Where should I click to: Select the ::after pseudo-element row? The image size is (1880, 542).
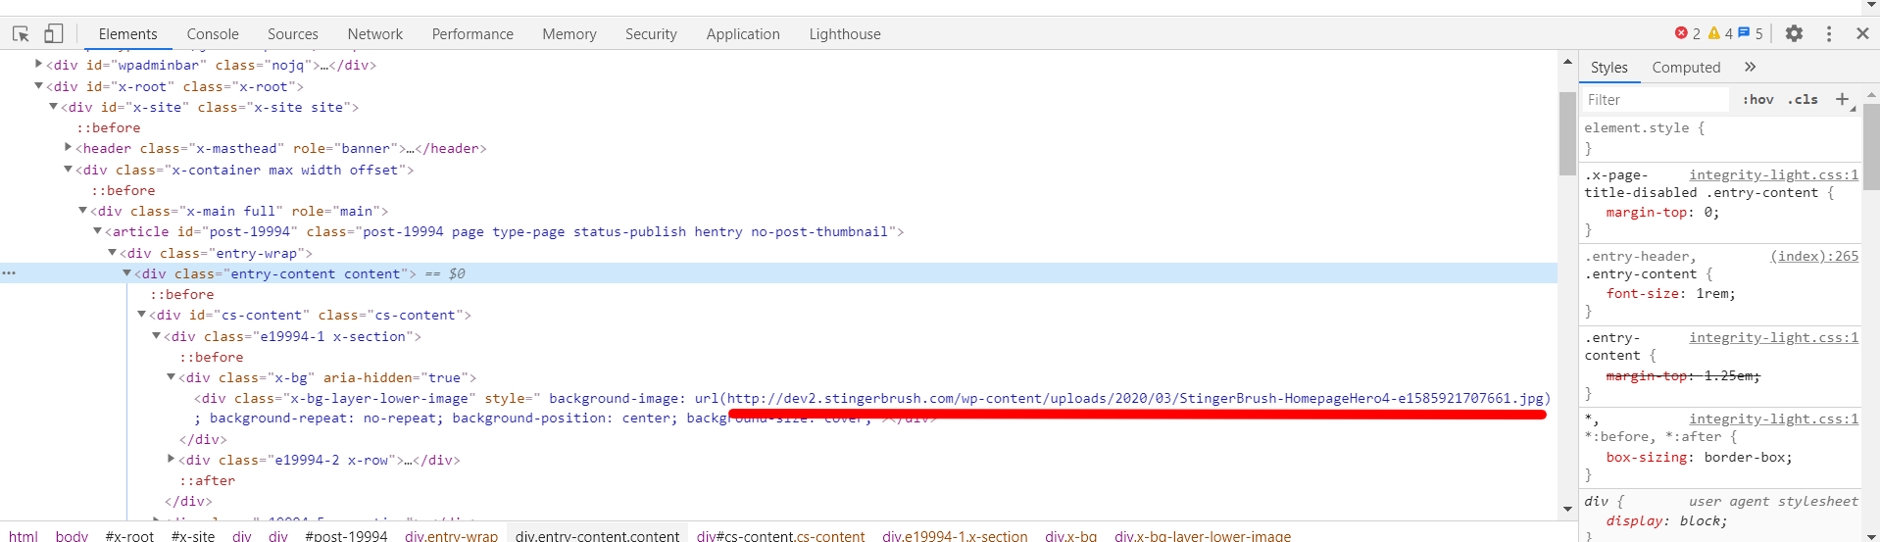click(207, 480)
